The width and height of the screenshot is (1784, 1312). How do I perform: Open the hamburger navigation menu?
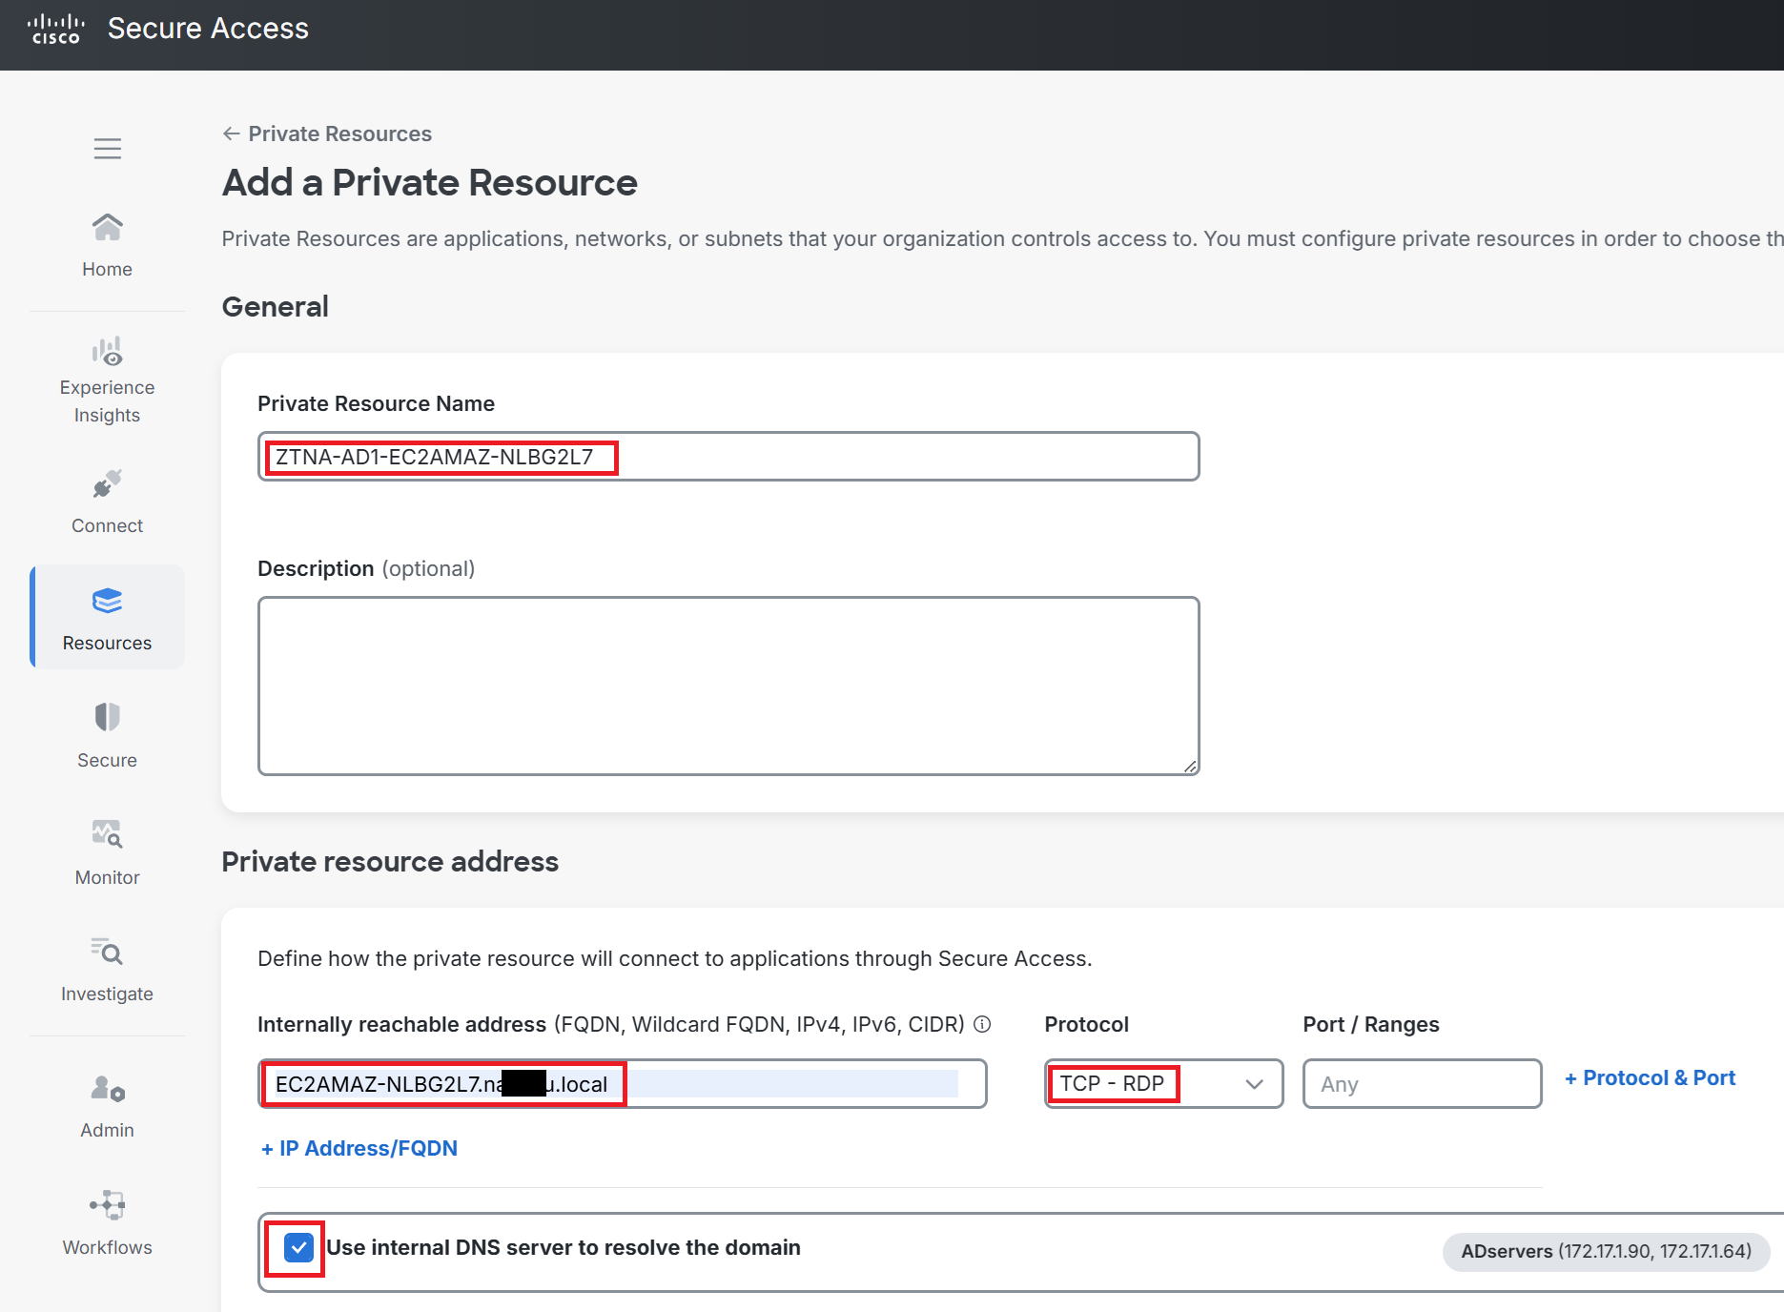[107, 149]
